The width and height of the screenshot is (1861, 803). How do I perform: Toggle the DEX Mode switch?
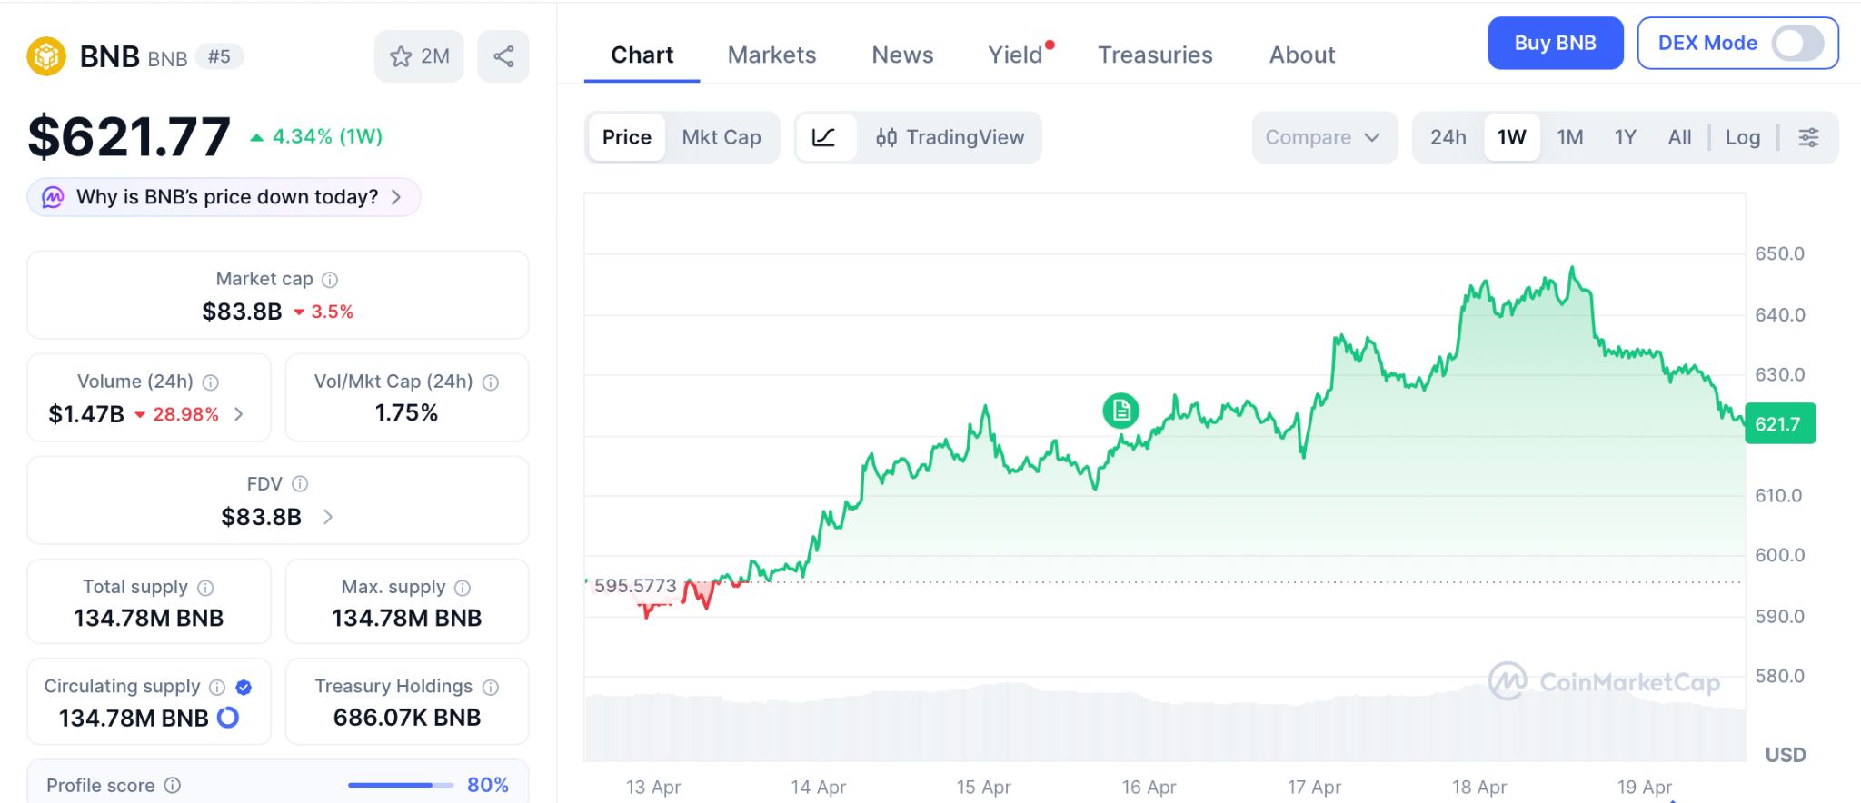click(x=1796, y=43)
